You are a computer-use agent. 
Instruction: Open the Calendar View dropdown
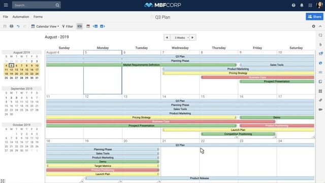[x=45, y=26]
